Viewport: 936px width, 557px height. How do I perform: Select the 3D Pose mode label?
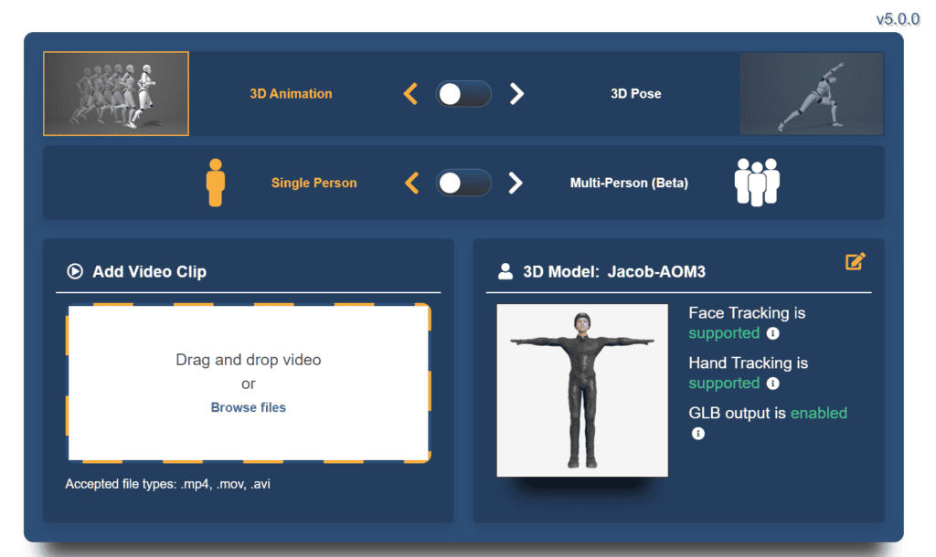635,94
